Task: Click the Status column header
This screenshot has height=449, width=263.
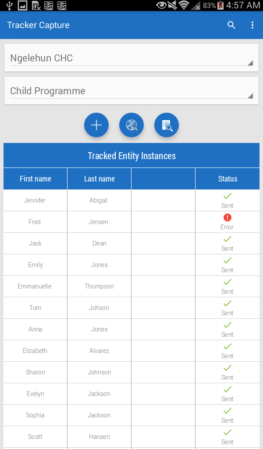Action: tap(227, 179)
